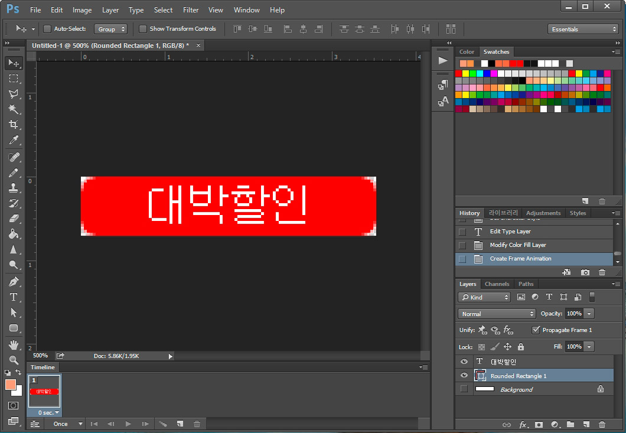
Task: Open the layer blend mode dropdown showing Normal
Action: (496, 314)
